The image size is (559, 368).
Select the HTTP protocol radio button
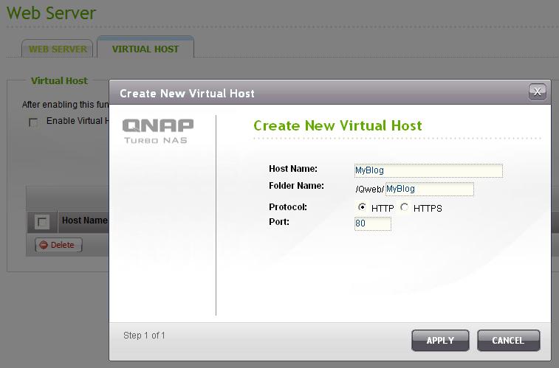362,208
